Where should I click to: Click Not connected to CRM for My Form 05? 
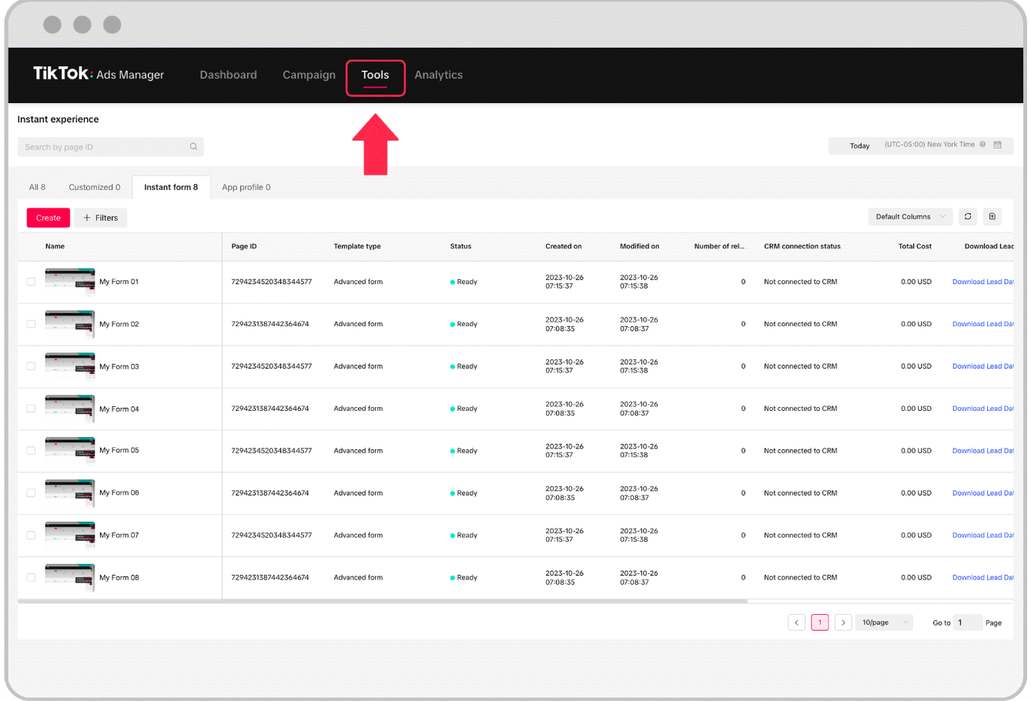pos(801,451)
